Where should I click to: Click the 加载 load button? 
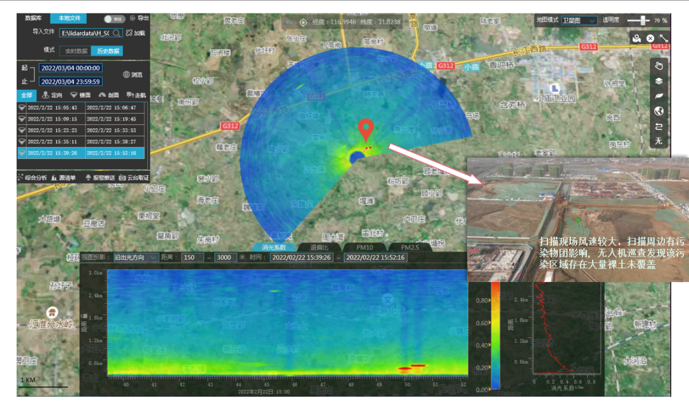pos(135,33)
